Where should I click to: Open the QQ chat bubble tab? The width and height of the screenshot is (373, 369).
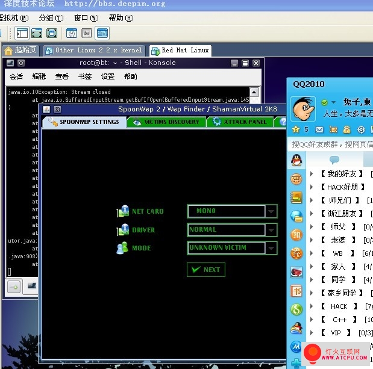click(x=334, y=160)
